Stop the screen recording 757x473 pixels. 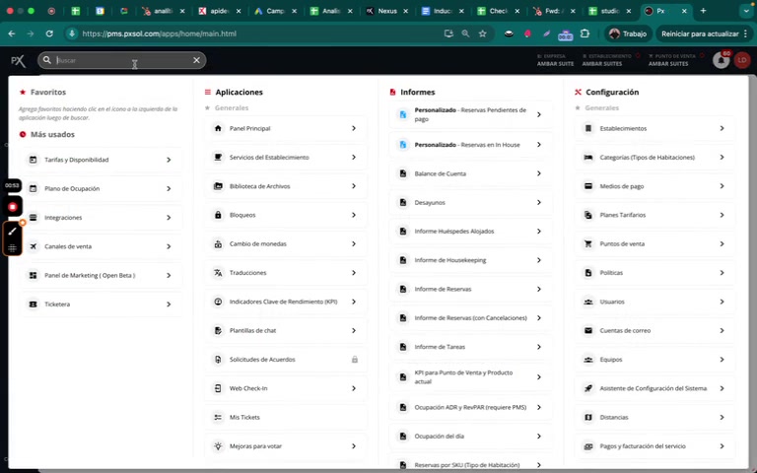[x=13, y=207]
